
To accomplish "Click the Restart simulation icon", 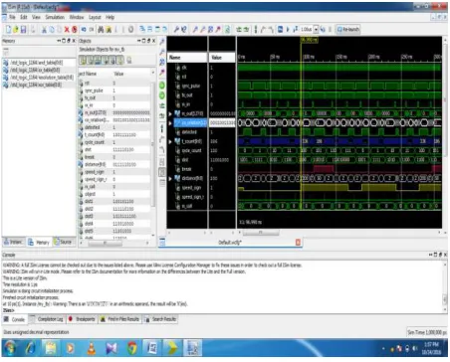I will tap(280, 30).
